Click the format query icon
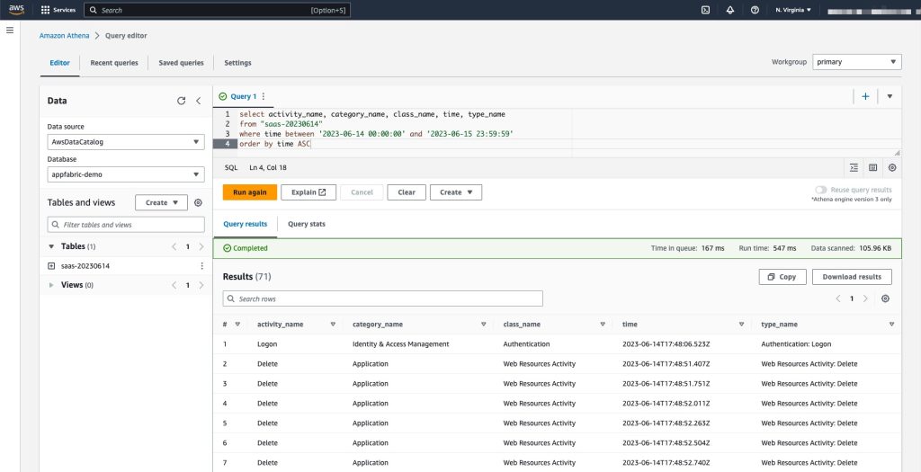 (854, 168)
